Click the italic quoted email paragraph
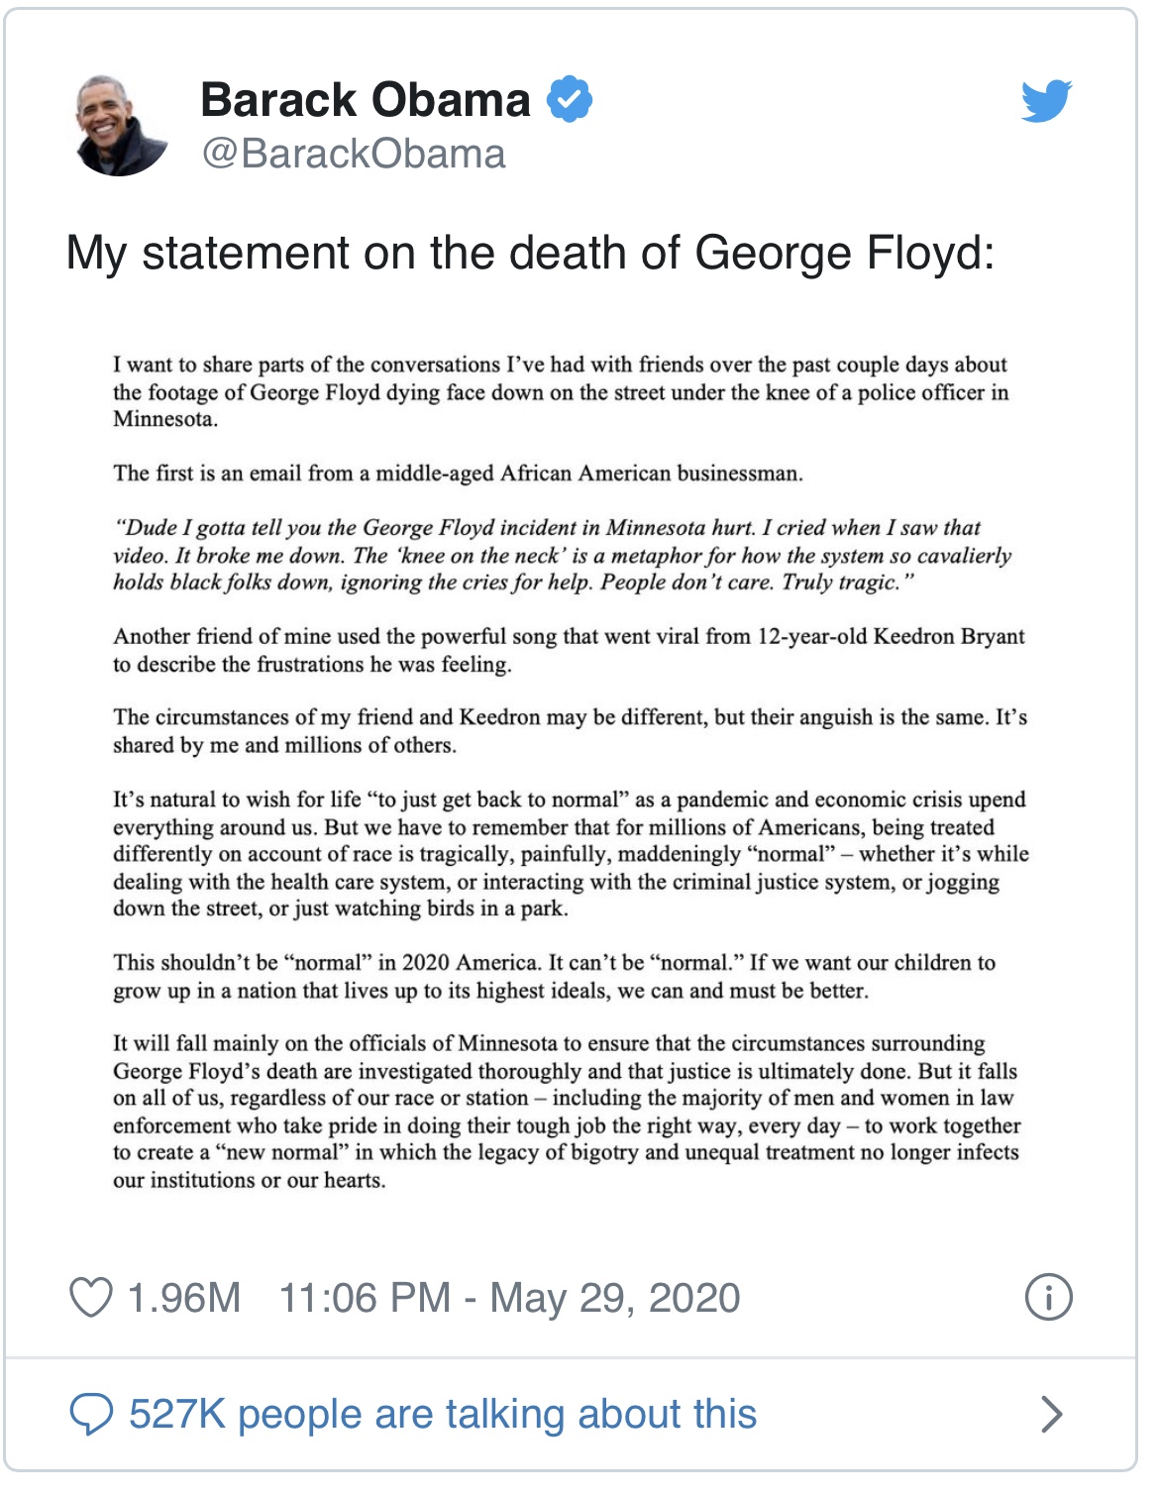Image resolution: width=1159 pixels, height=1496 pixels. tap(562, 555)
